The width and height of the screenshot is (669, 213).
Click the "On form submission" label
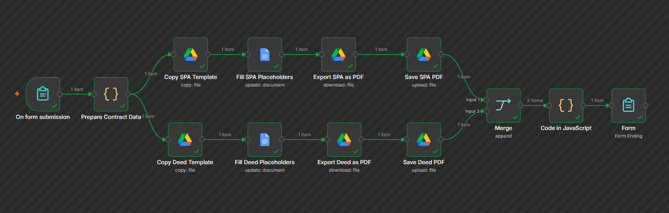click(43, 117)
